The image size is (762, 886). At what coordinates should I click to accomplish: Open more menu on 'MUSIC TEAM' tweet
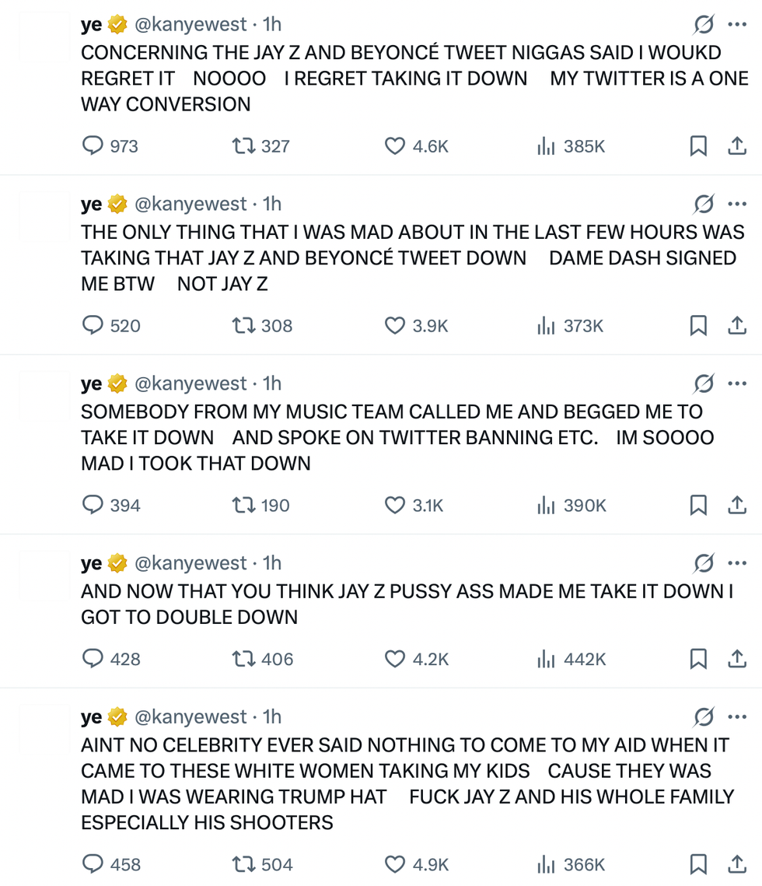(736, 383)
